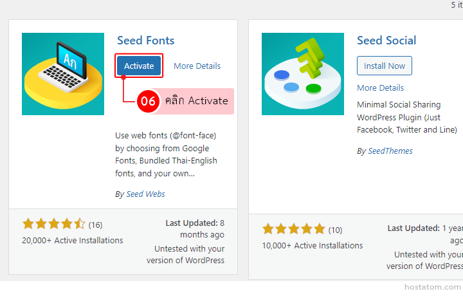This screenshot has width=463, height=296.
Task: Click the 10,000+ Active Installations text
Action: click(x=313, y=245)
